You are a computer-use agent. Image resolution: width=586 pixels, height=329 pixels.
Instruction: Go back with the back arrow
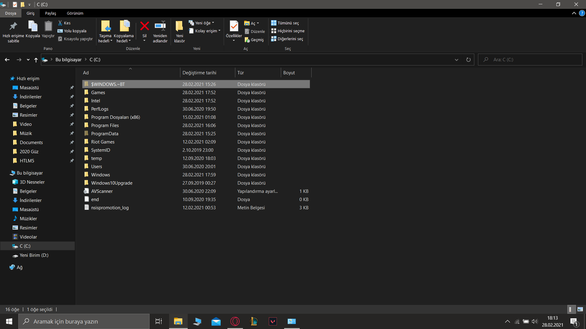7,60
